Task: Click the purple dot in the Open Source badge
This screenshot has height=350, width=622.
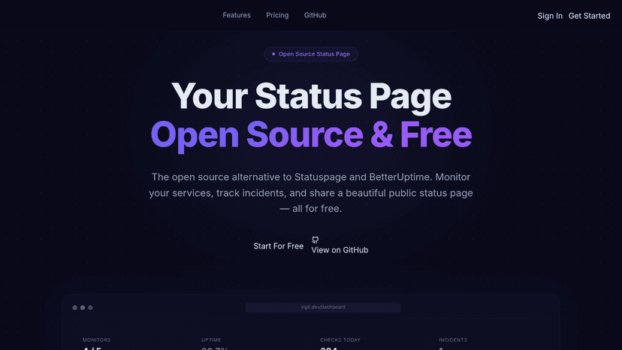Action: (273, 54)
